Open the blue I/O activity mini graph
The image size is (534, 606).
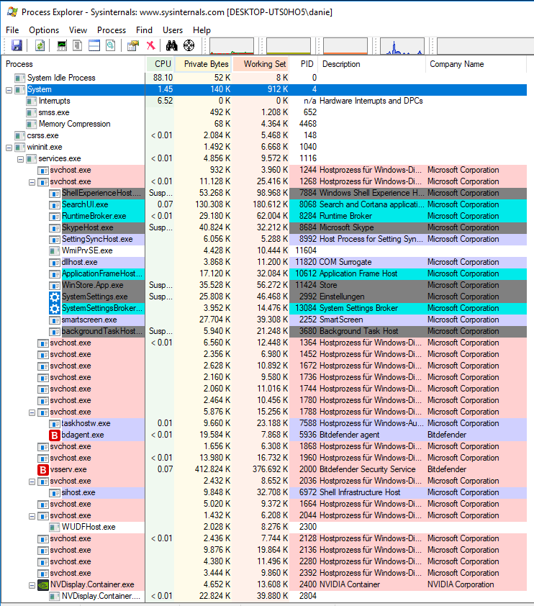[x=402, y=45]
